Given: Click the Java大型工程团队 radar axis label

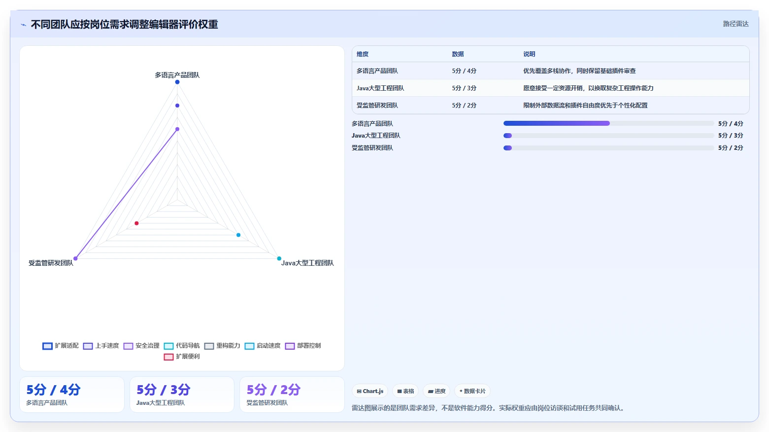Looking at the screenshot, I should [x=307, y=263].
